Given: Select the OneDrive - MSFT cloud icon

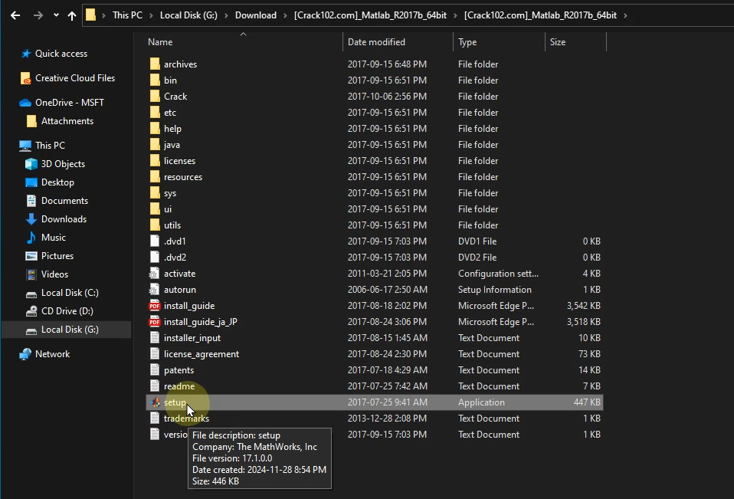Looking at the screenshot, I should point(25,103).
